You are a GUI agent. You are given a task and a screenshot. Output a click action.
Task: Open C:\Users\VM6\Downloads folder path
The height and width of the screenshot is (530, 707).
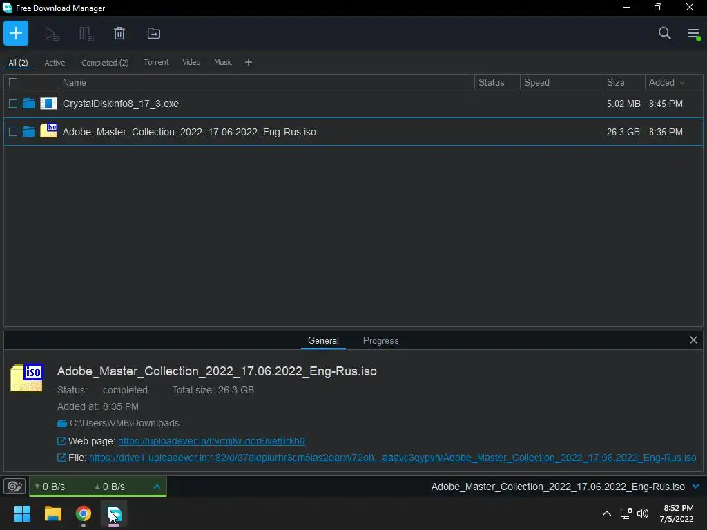coord(124,423)
